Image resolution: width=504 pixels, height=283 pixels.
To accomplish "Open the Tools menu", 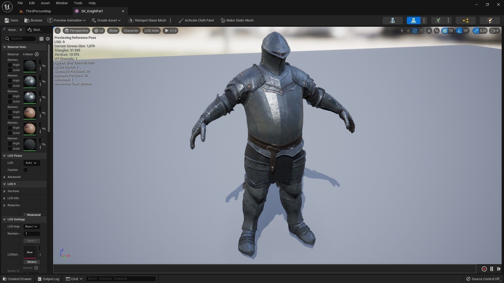I will 78,3.
